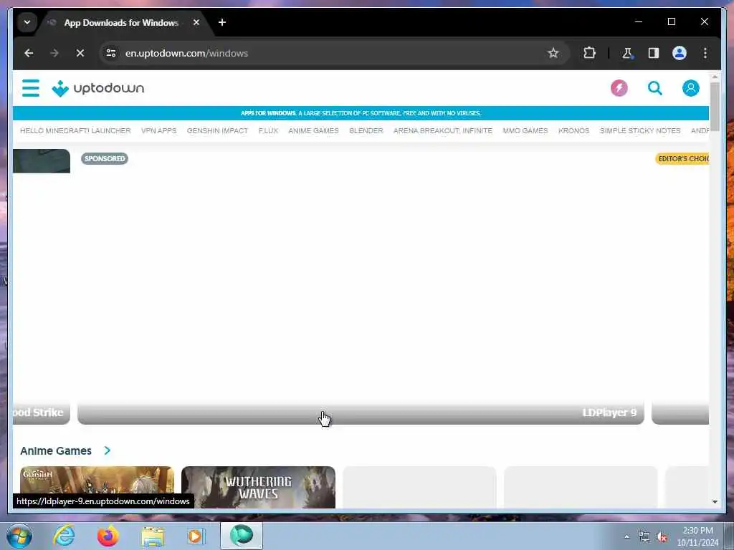This screenshot has width=734, height=550.
Task: Open Hello Minecraft! Launcher link
Action: pyautogui.click(x=75, y=131)
